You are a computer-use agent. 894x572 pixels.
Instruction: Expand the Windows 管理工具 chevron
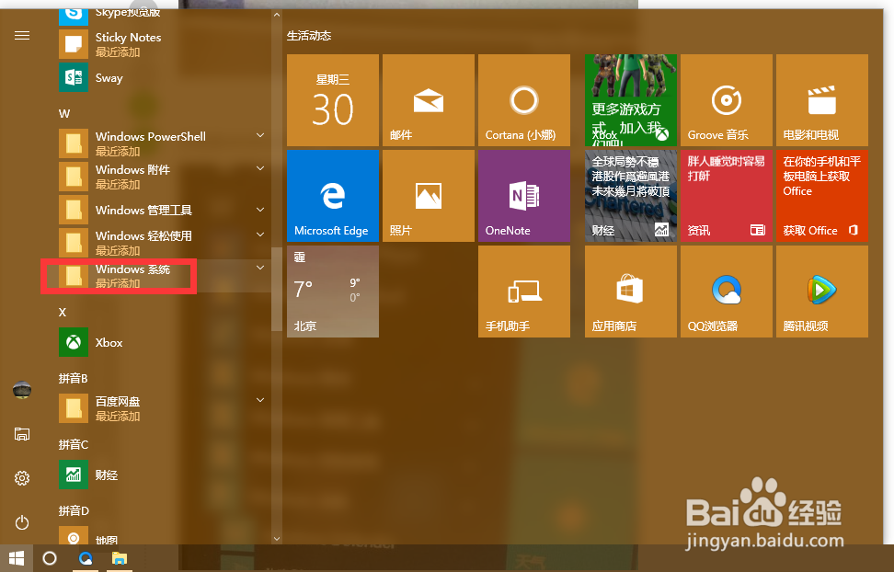[260, 210]
